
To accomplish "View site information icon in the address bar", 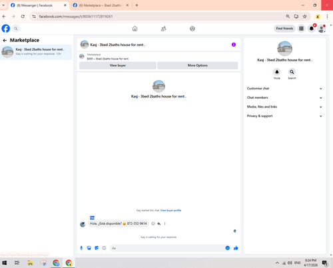I will [34, 17].
